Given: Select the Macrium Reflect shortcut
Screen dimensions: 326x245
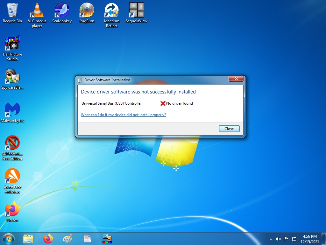Looking at the screenshot, I should [112, 15].
